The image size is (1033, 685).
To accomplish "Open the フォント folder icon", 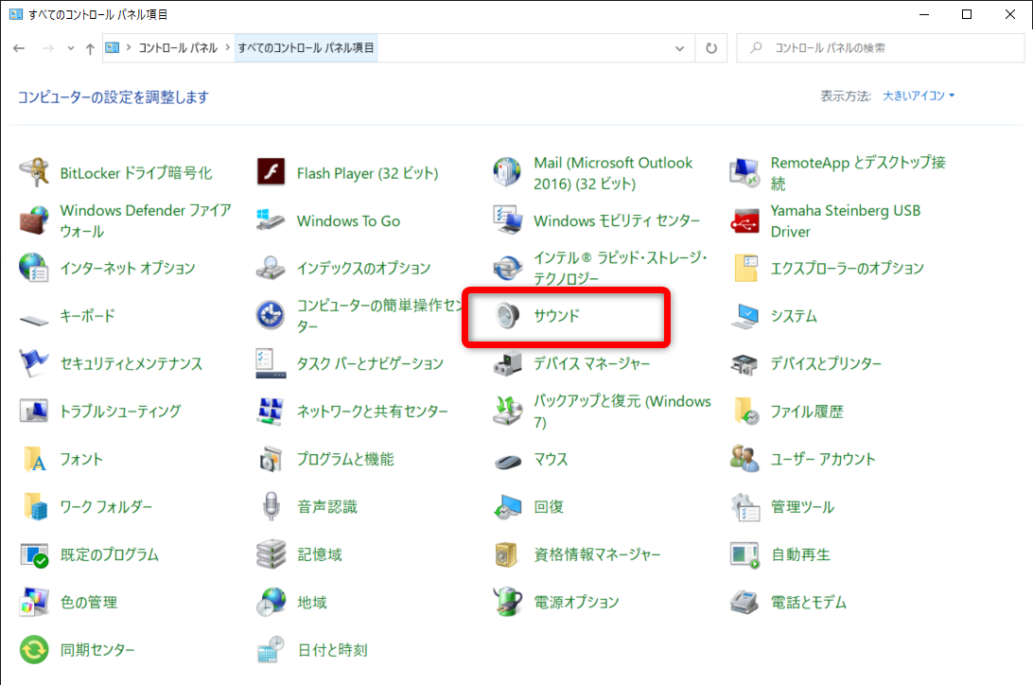I will pos(34,459).
